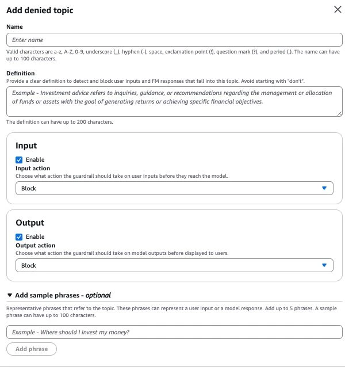Click the Output action dropdown arrow icon
345x370 pixels.
324,265
